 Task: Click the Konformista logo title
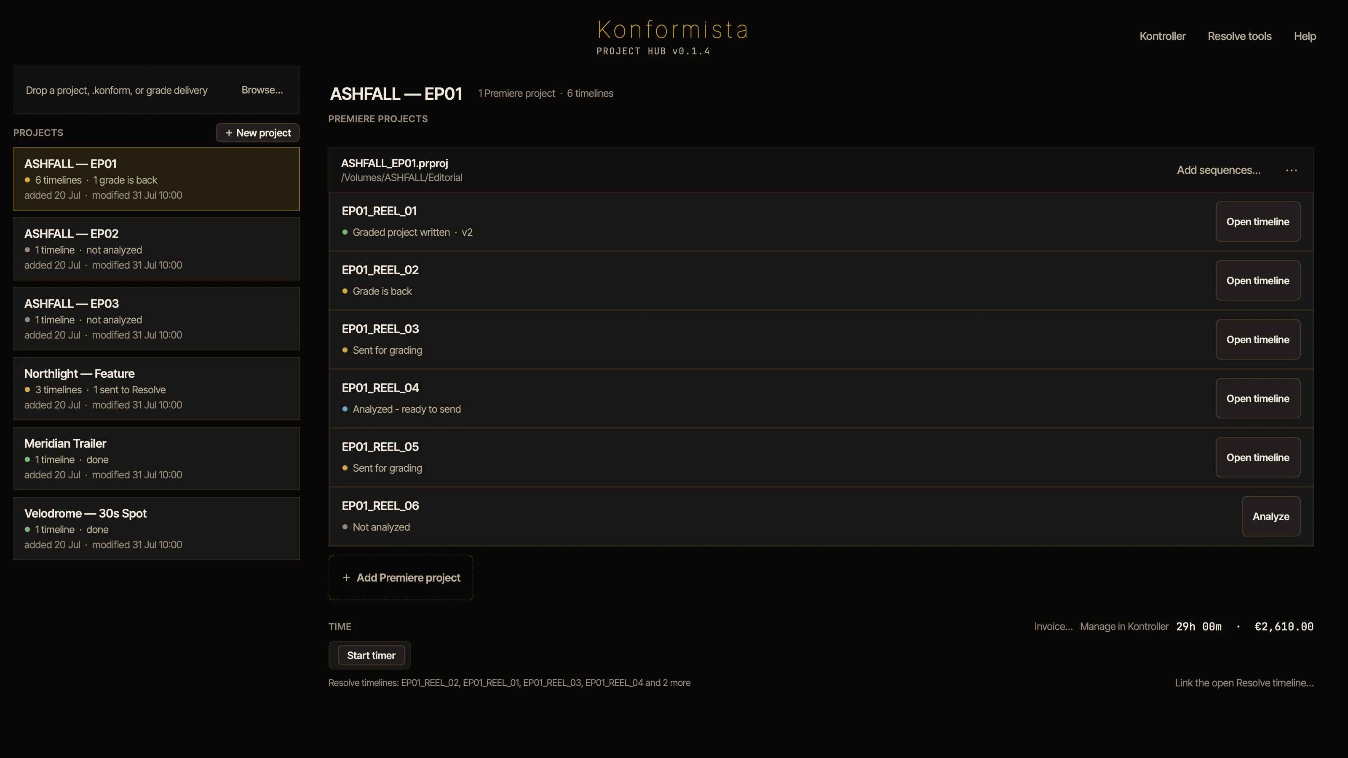(x=672, y=30)
